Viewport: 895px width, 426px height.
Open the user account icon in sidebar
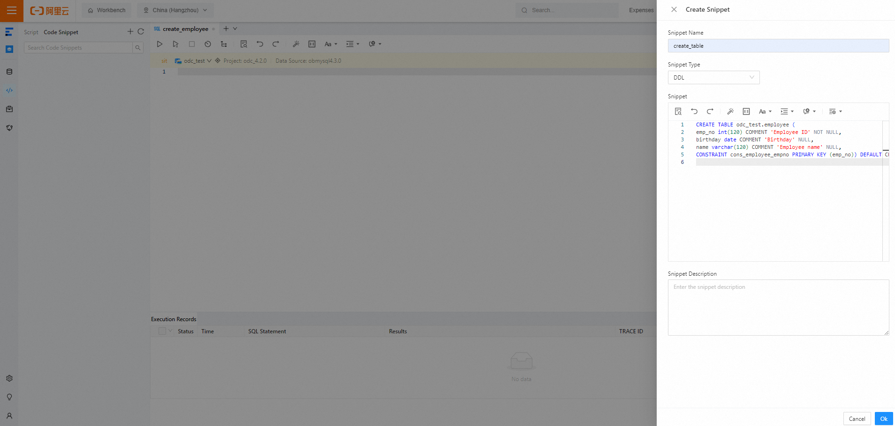[x=9, y=416]
